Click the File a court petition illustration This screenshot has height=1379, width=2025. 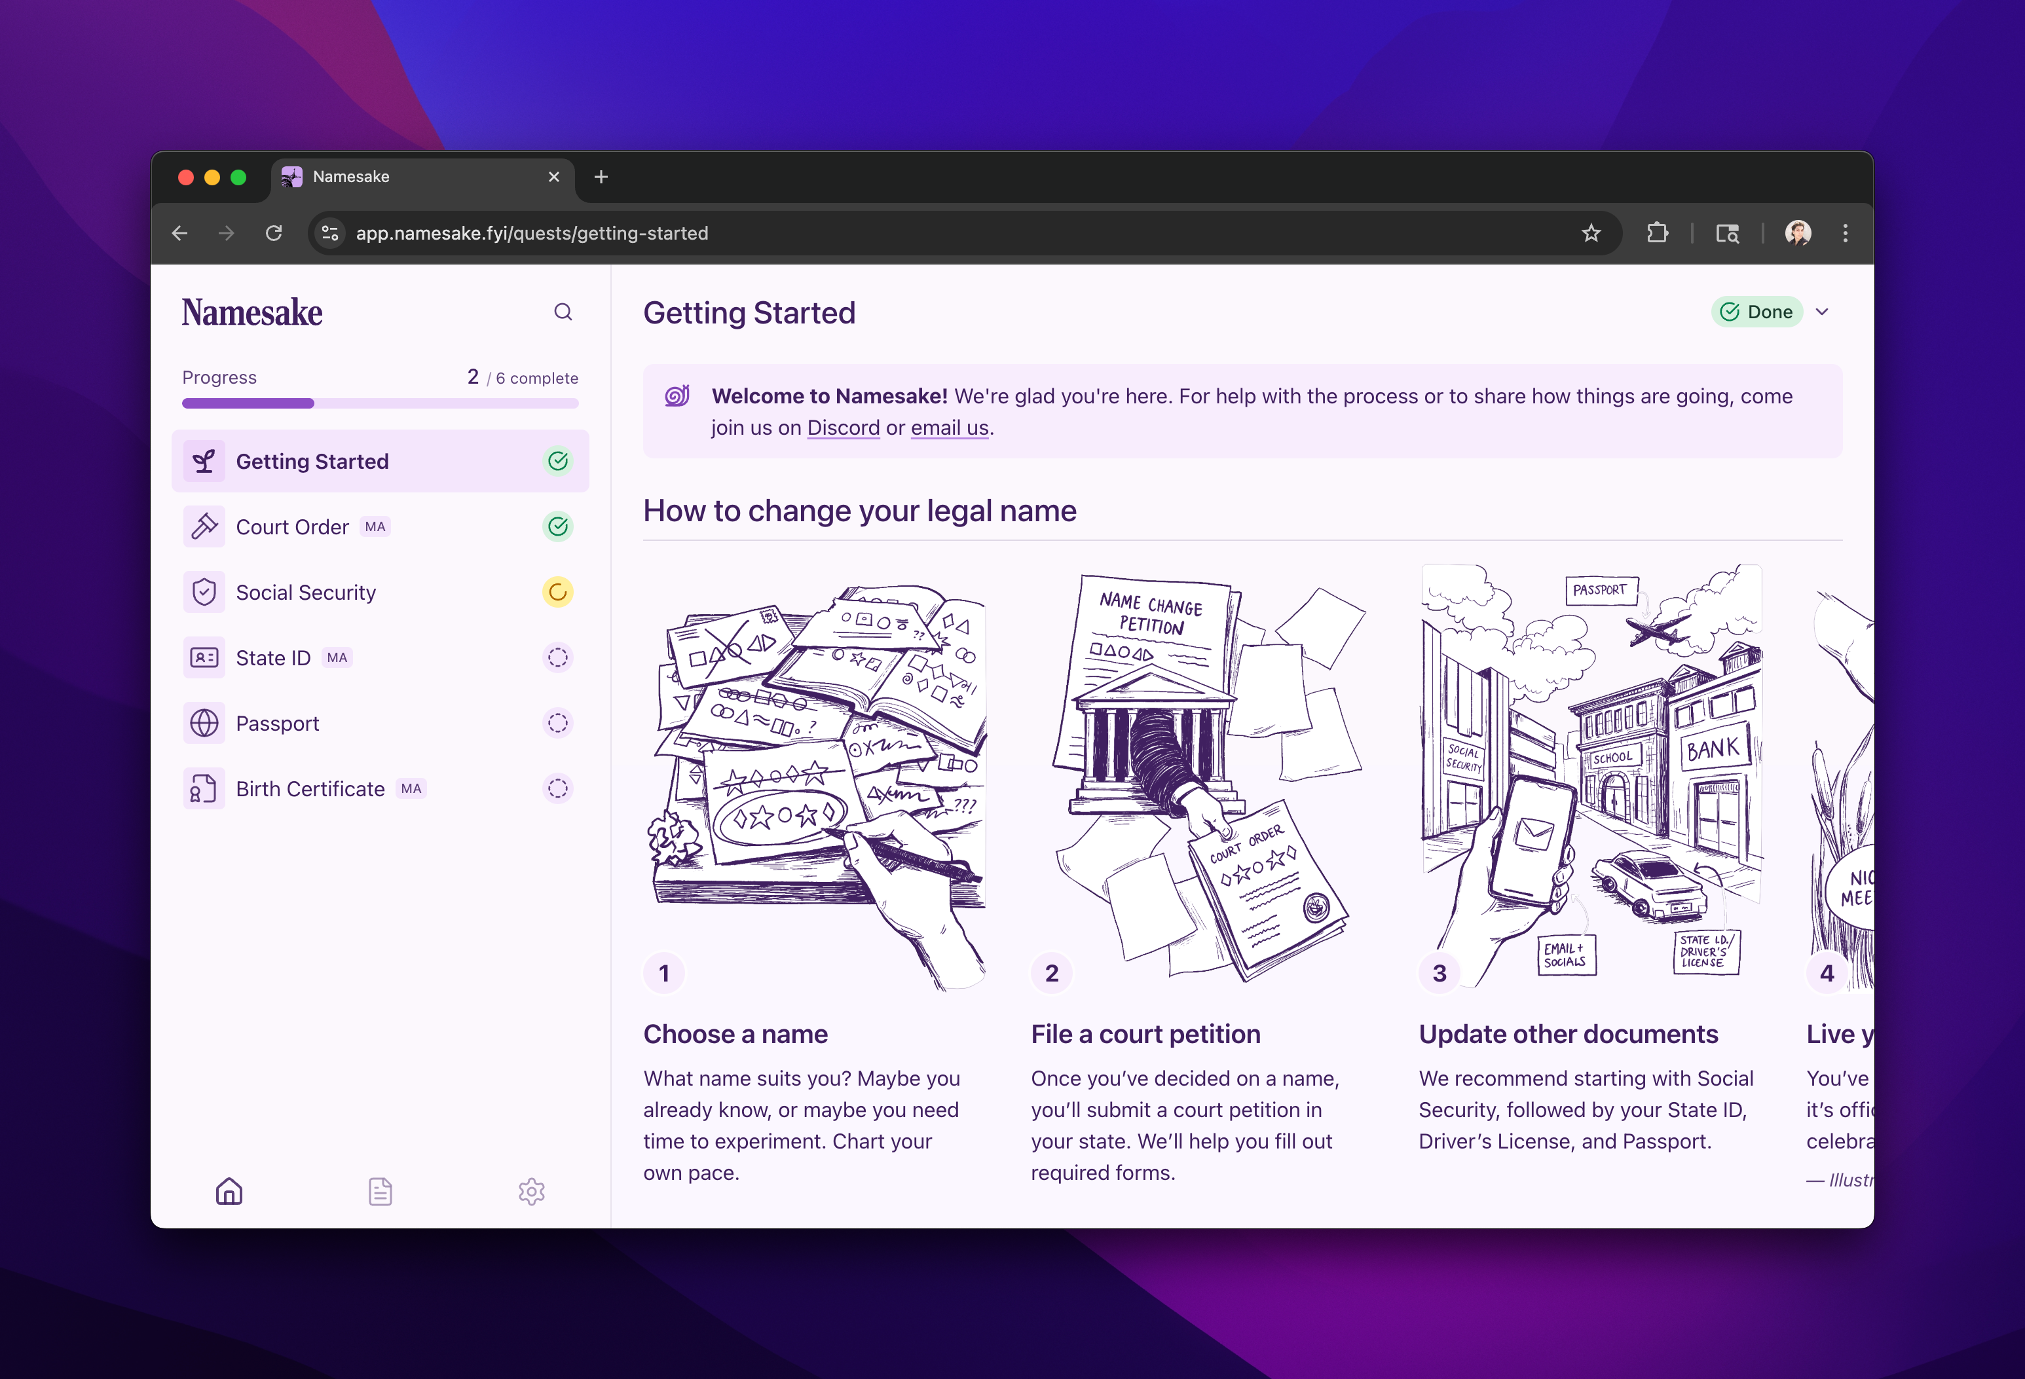pos(1204,778)
